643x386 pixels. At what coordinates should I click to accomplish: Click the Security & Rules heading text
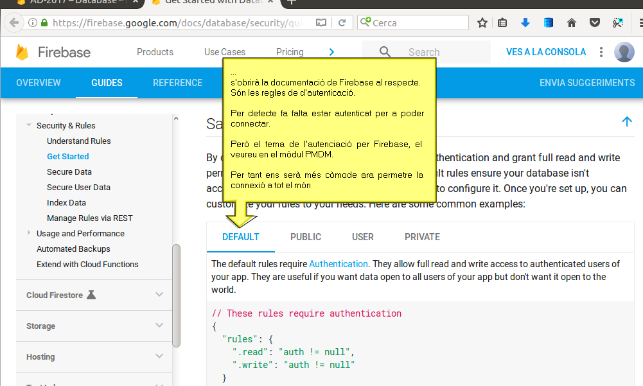[x=66, y=125]
